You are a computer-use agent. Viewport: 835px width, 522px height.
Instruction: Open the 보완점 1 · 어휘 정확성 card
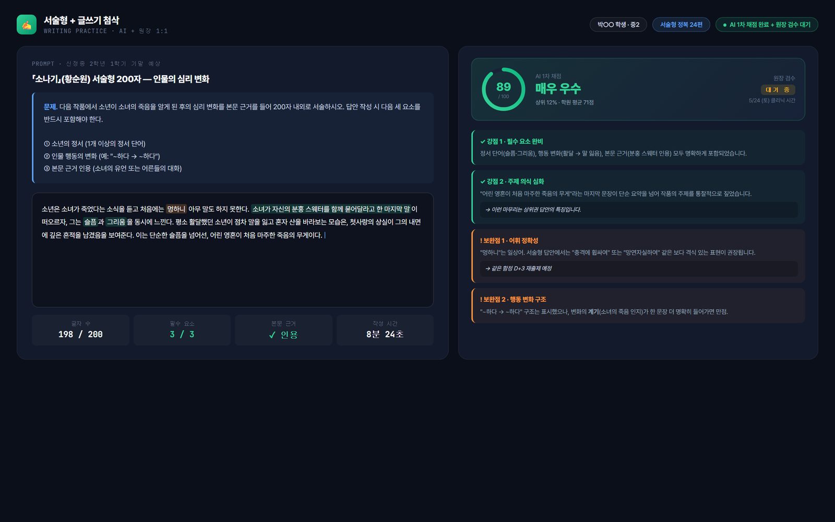[638, 256]
